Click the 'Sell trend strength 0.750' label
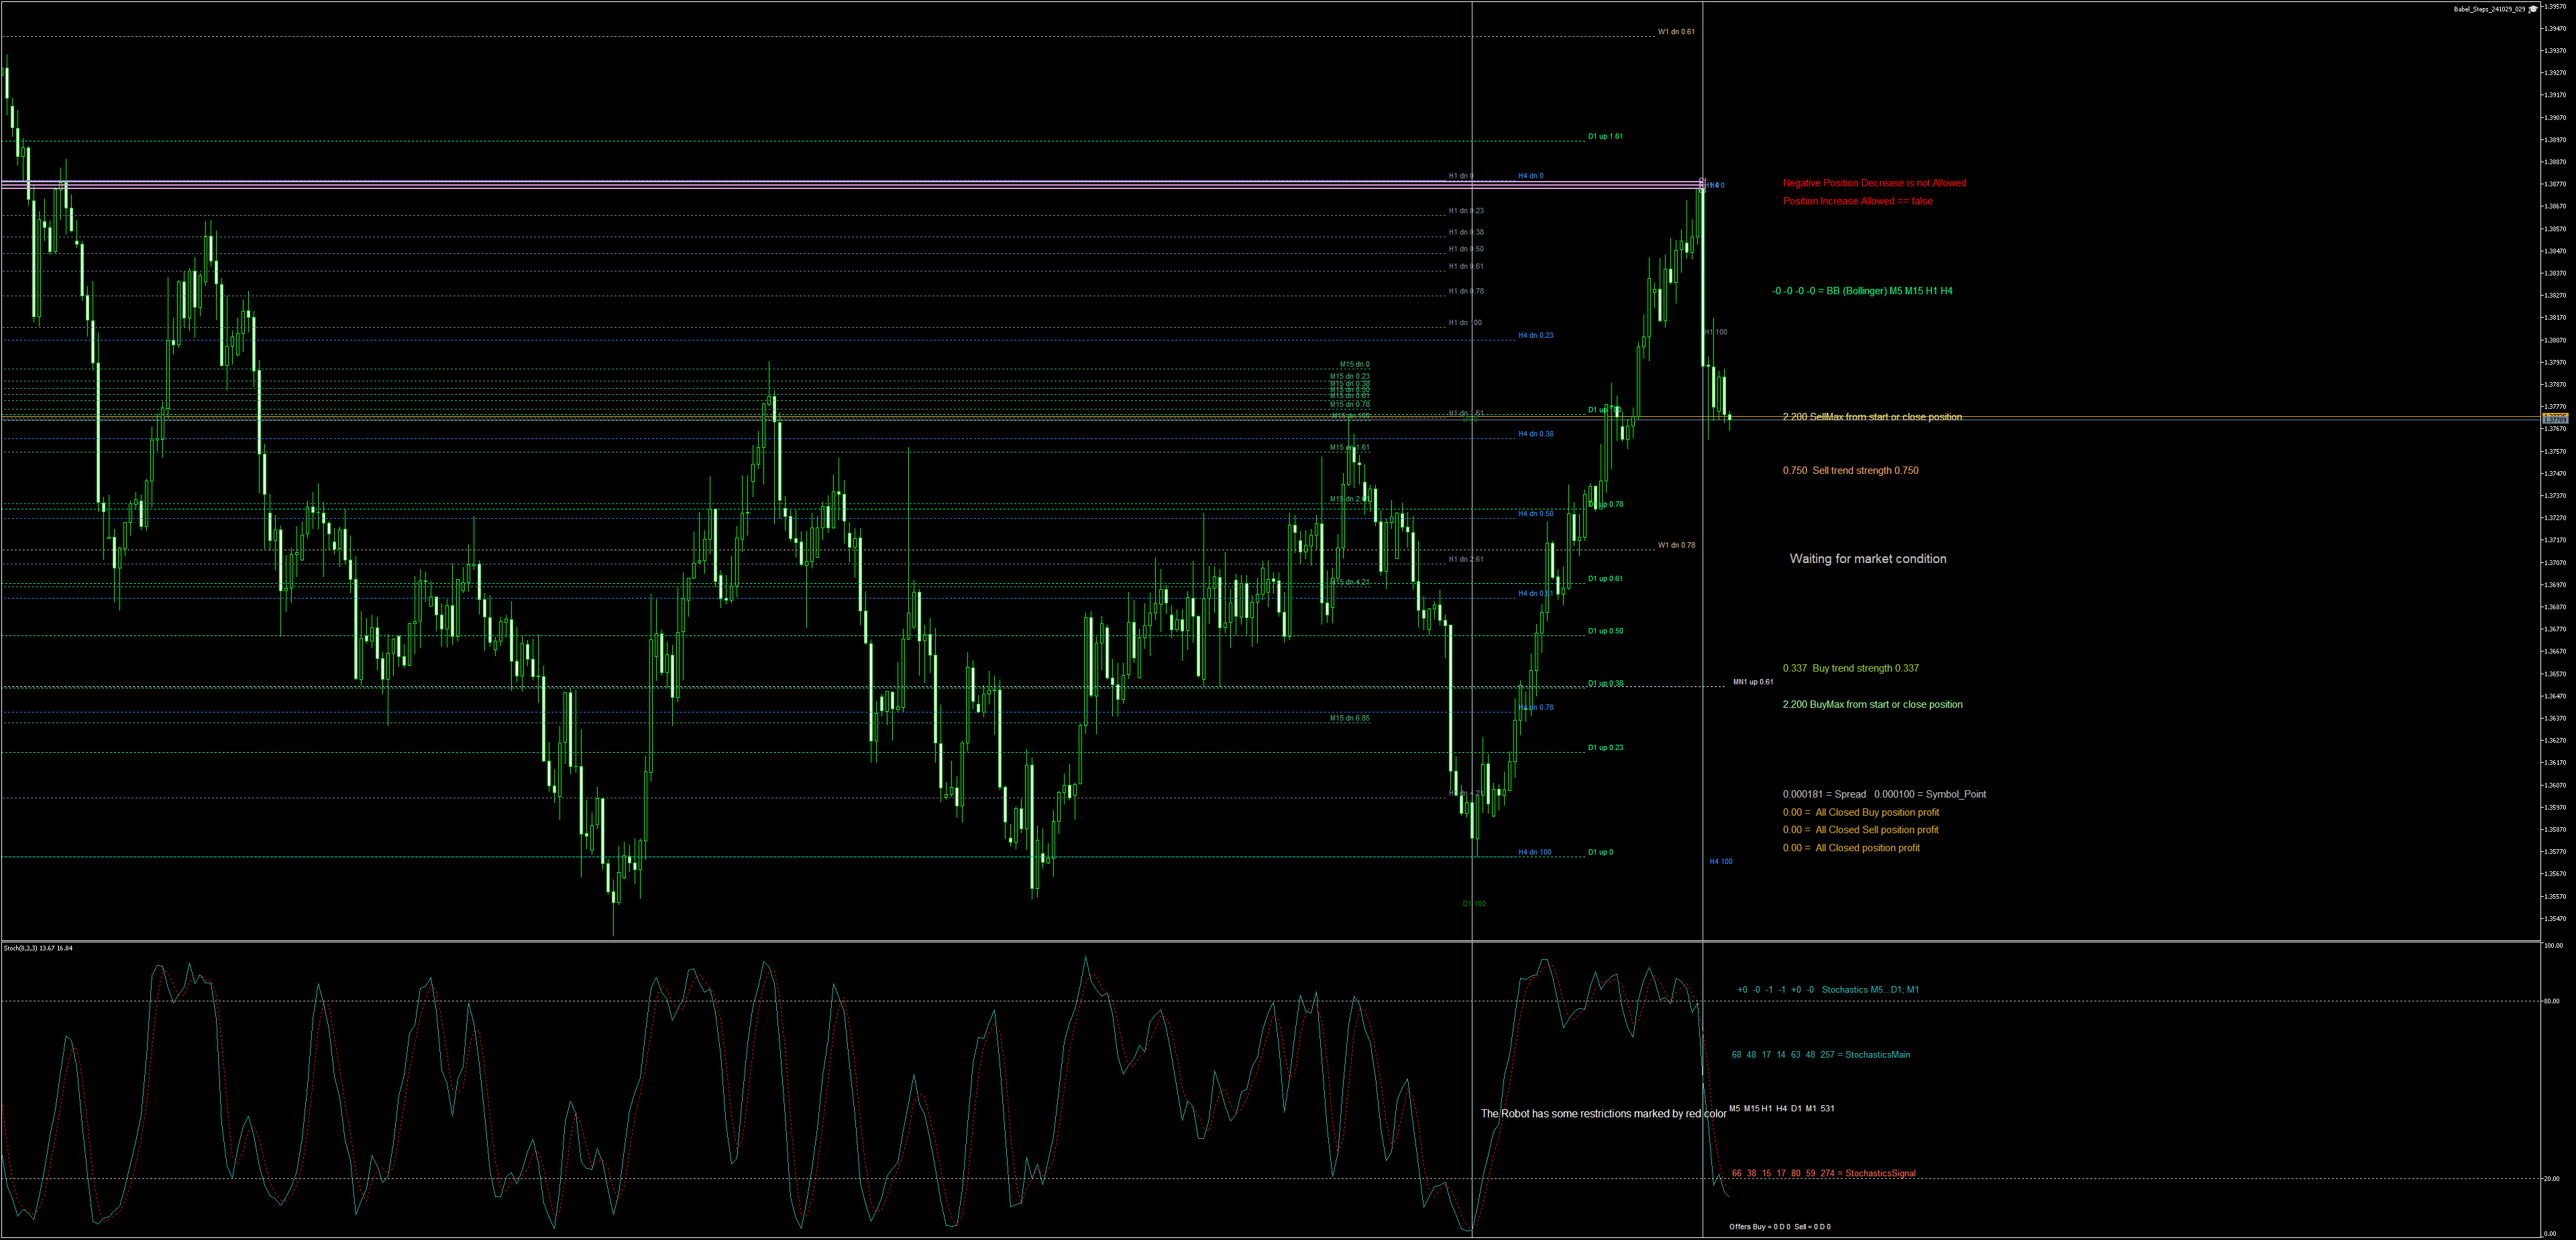The width and height of the screenshot is (2576, 1240). [1850, 471]
